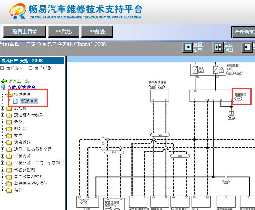This screenshot has width=255, height=210.
Task: Expand the 驾驶员控制 folder
Action: click(x=2, y=170)
